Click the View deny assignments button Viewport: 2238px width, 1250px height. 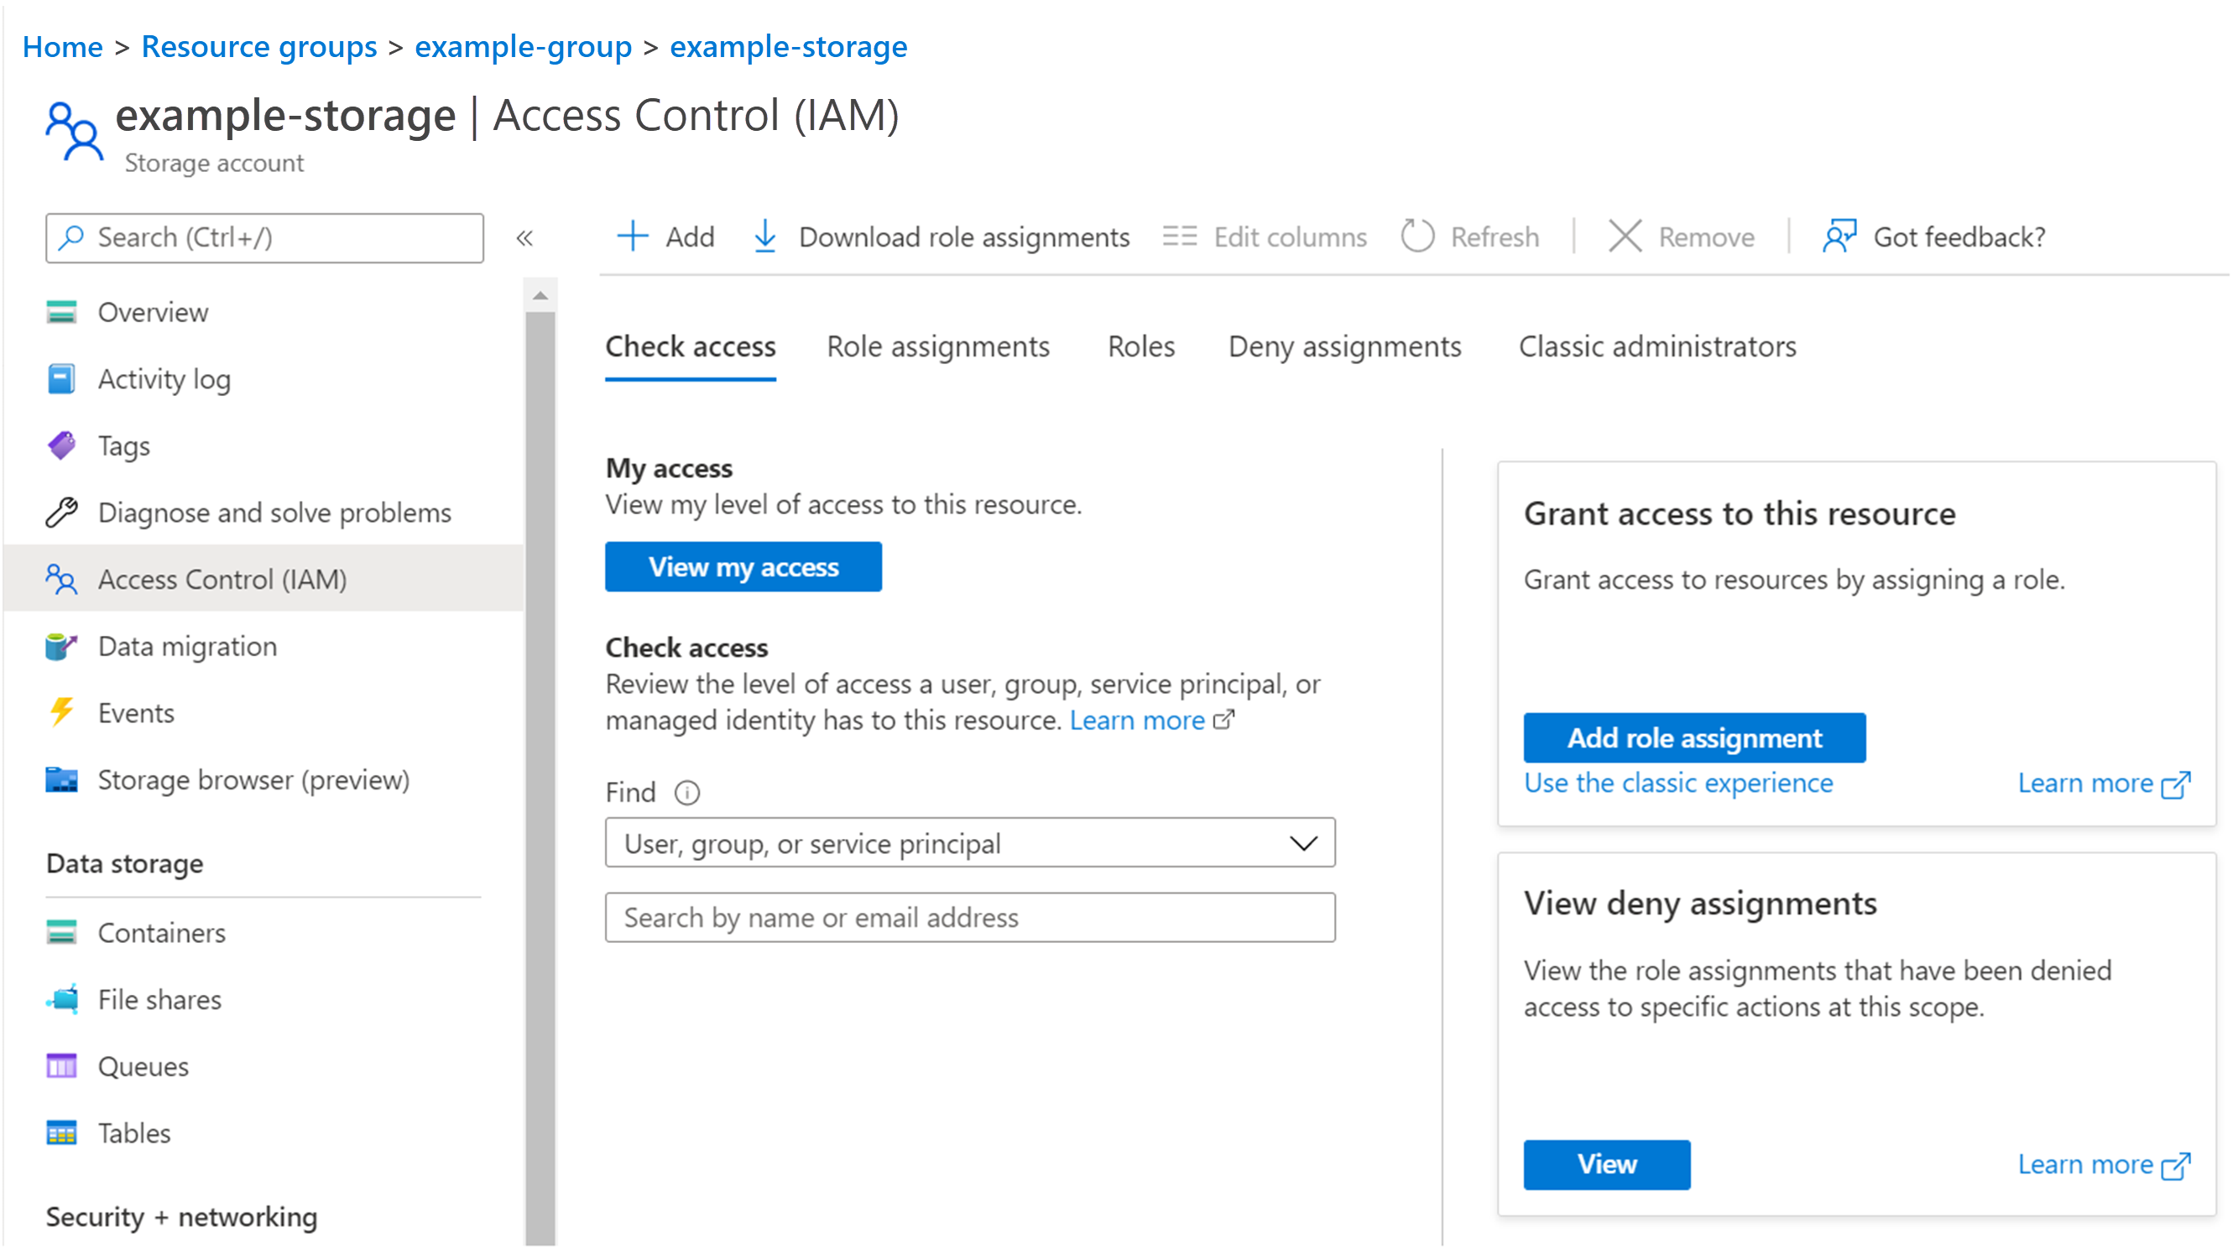[x=1606, y=1165]
